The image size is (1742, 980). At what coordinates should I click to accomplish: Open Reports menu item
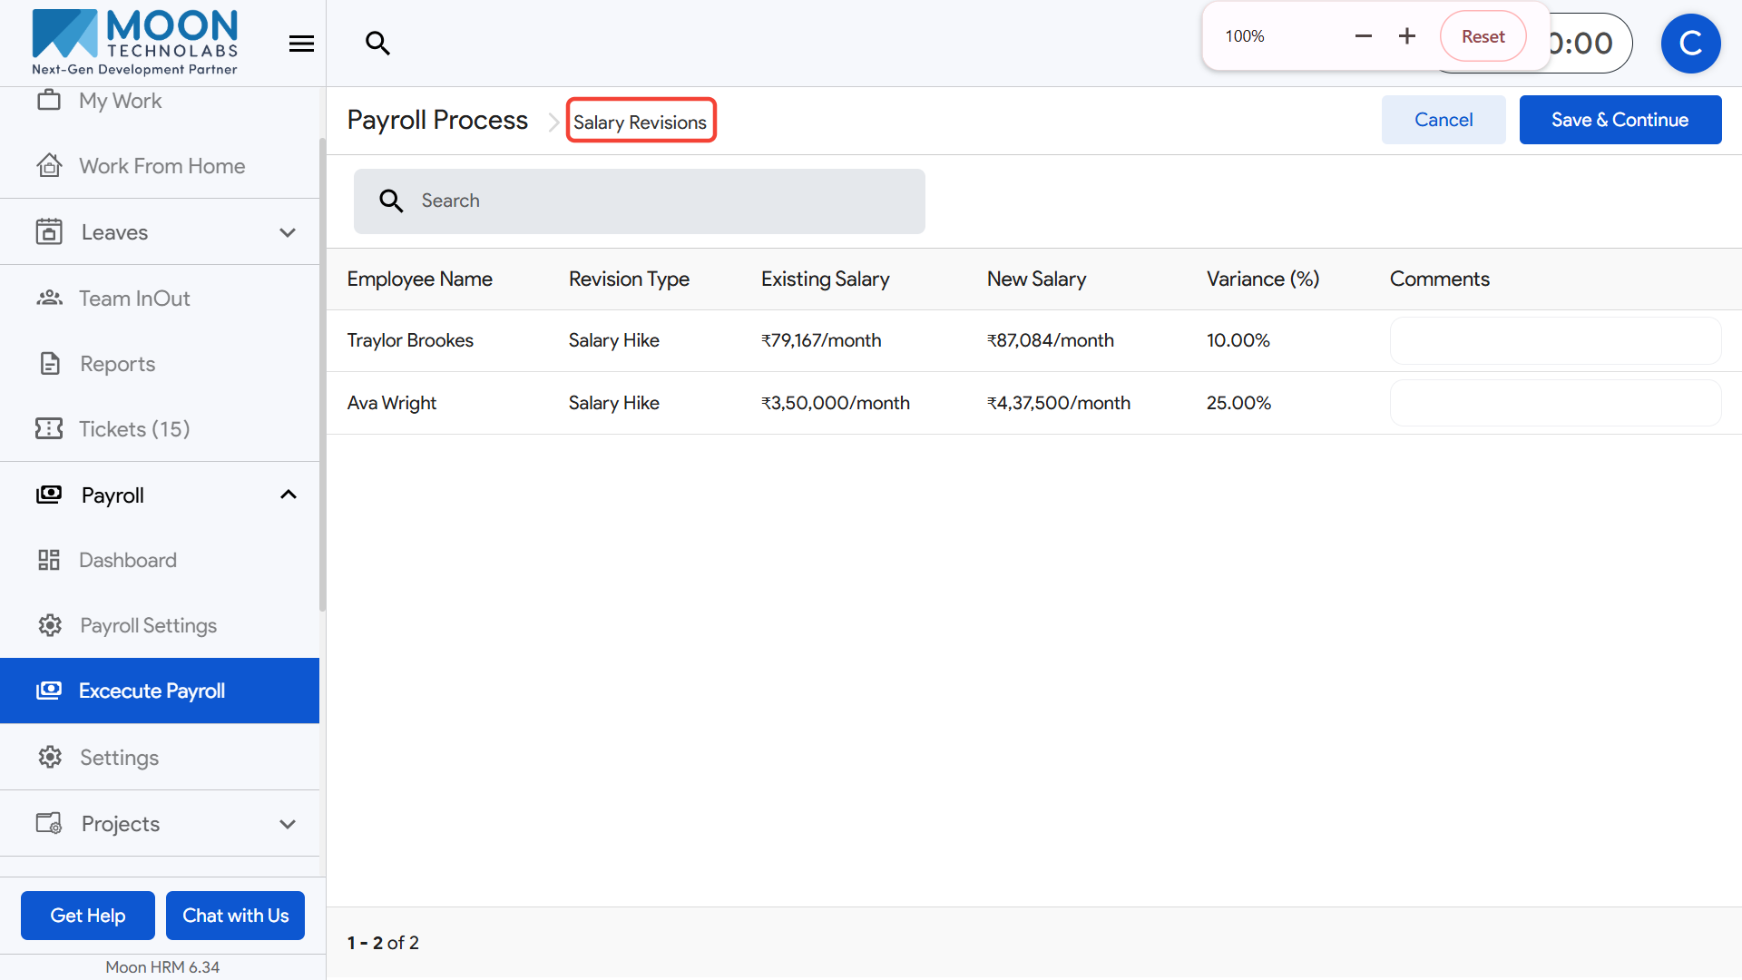(x=117, y=364)
